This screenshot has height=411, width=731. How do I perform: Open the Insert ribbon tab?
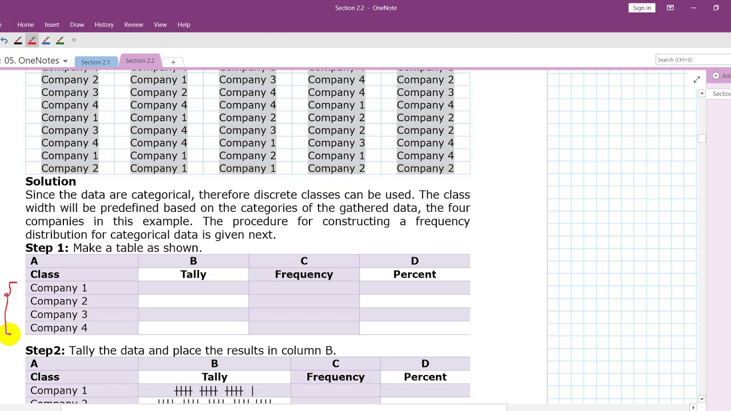click(x=52, y=25)
